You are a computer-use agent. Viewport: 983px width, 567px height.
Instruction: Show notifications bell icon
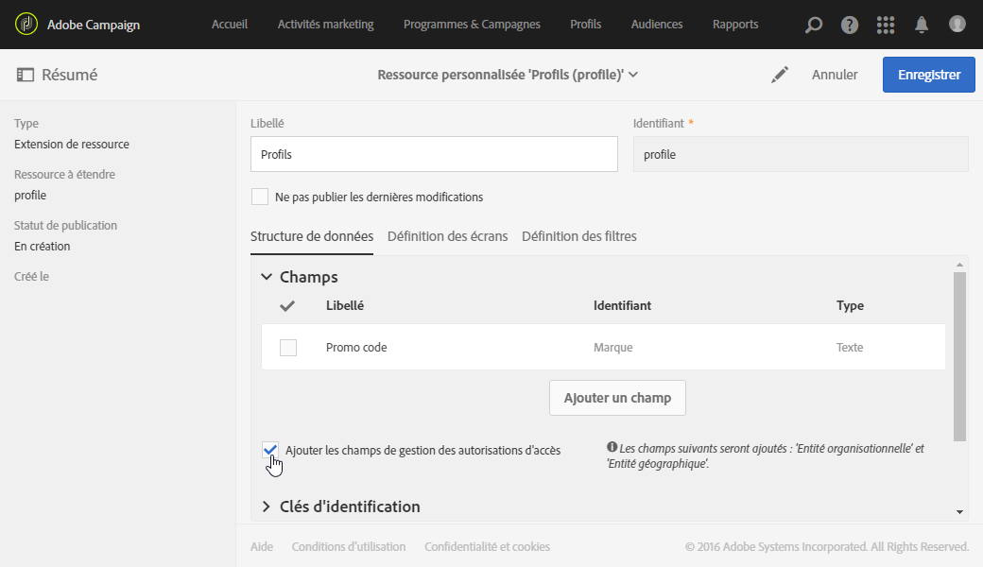pos(922,25)
